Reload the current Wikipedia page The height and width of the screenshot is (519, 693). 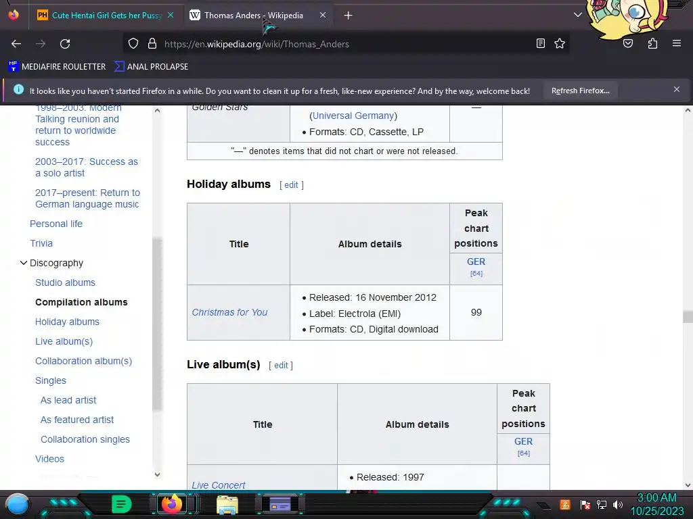[x=65, y=44]
